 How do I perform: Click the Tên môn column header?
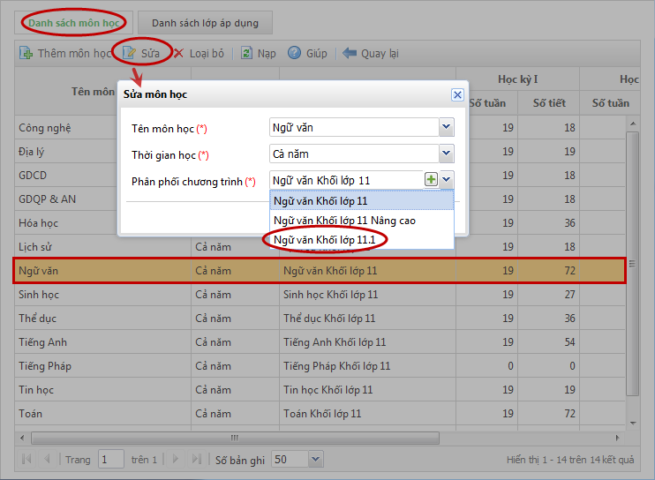pyautogui.click(x=93, y=92)
